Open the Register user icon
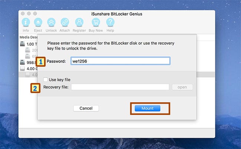 [x=79, y=22]
